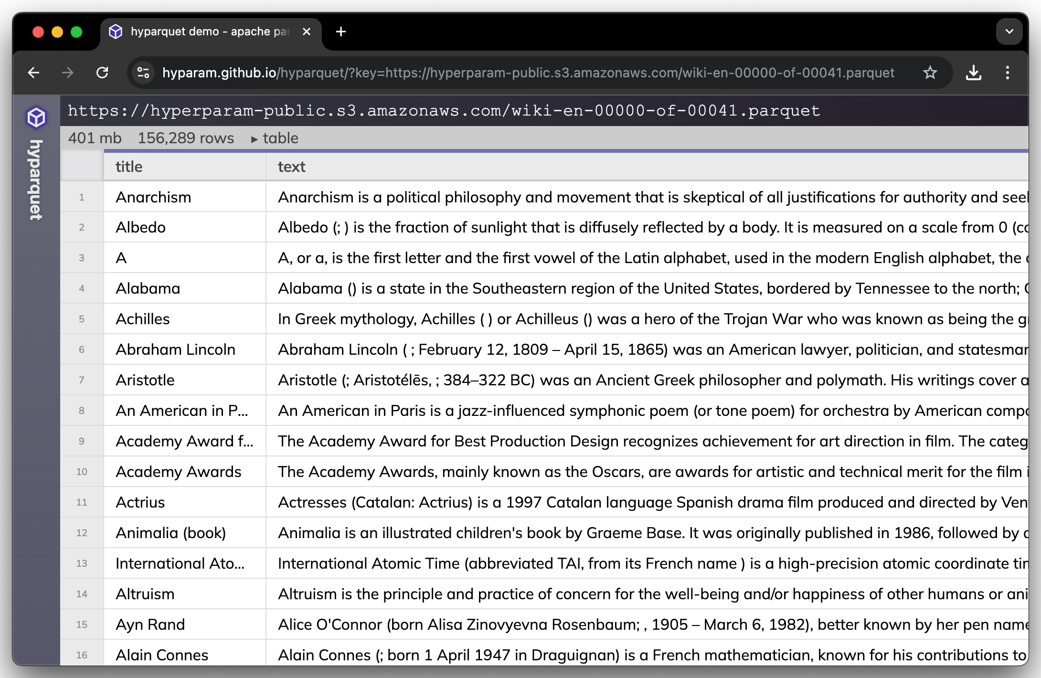Select the Abraham Lincoln title cell
Image resolution: width=1041 pixels, height=678 pixels.
pos(175,350)
